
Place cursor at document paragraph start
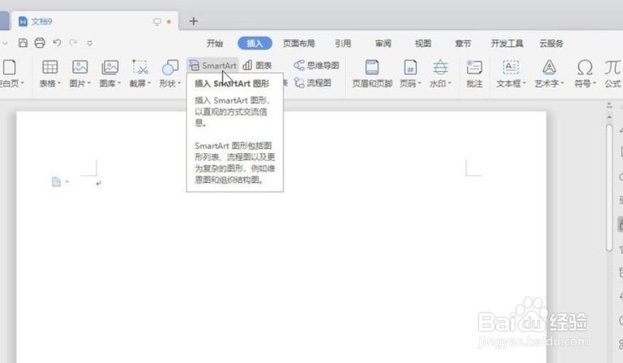tap(98, 183)
